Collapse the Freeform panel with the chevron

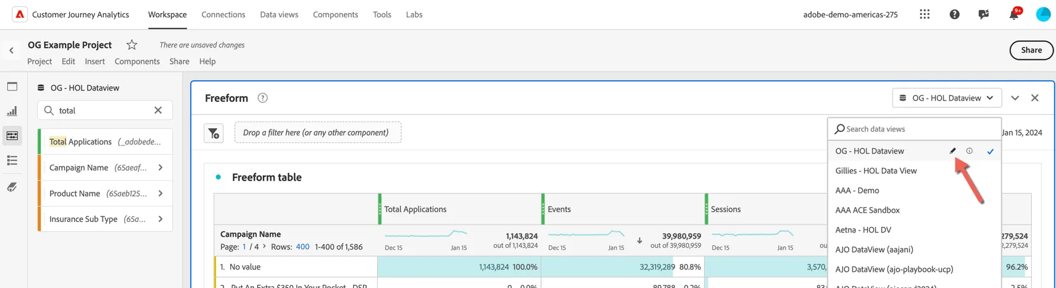[x=1015, y=98]
